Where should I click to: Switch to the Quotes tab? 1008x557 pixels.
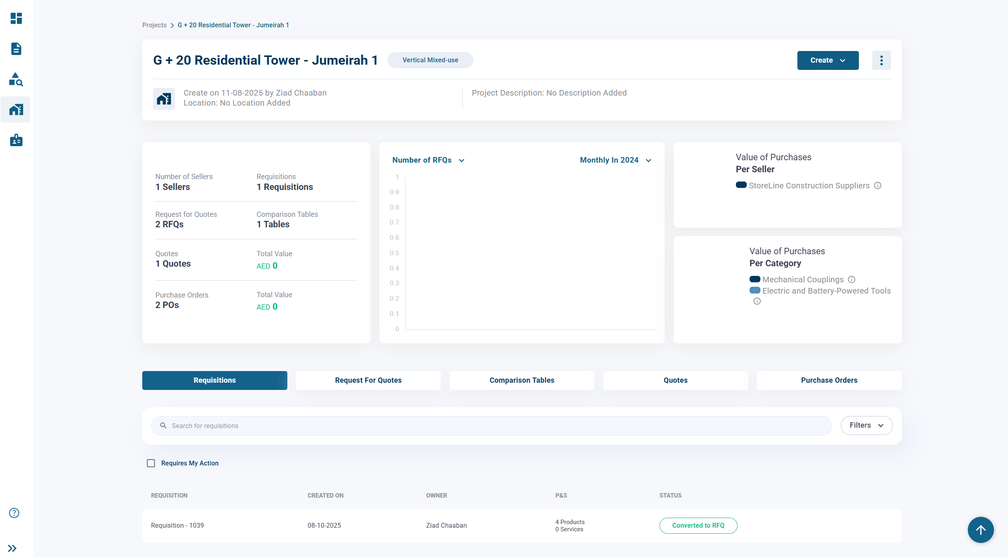(675, 380)
